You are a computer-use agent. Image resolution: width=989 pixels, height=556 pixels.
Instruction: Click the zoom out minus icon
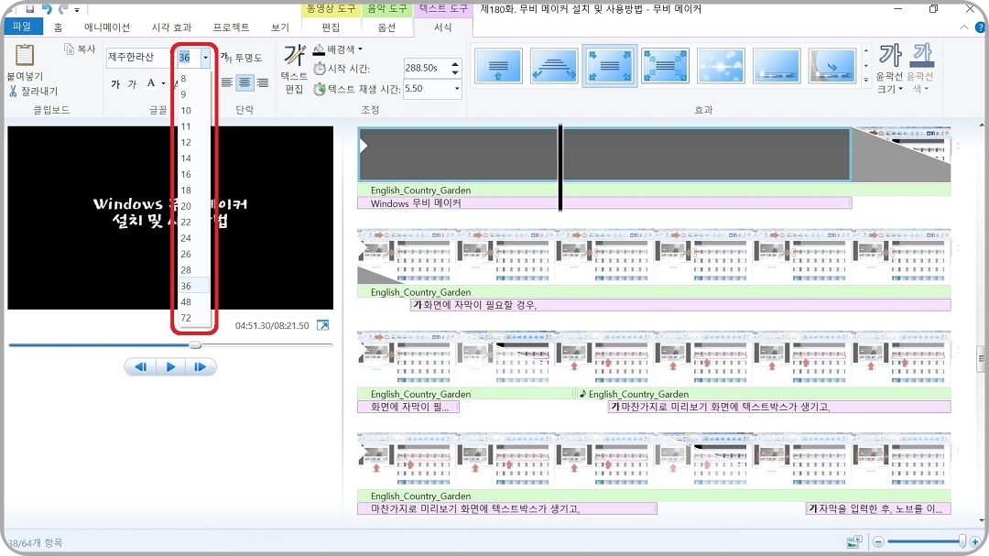click(x=878, y=541)
